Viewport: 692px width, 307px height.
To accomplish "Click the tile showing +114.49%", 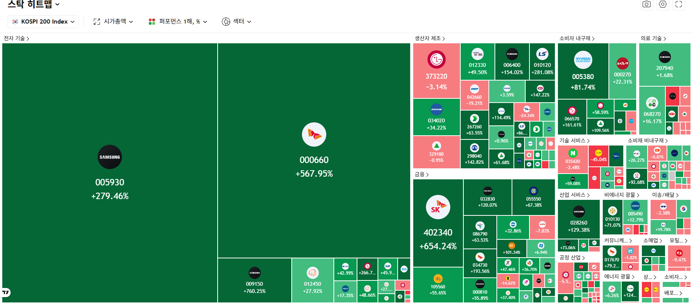I will (501, 114).
